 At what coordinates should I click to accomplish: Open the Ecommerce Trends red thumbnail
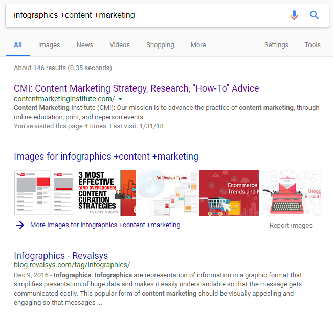229,193
